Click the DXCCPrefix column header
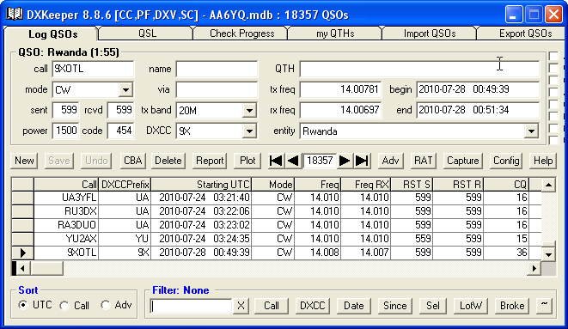The image size is (568, 329). coord(125,185)
